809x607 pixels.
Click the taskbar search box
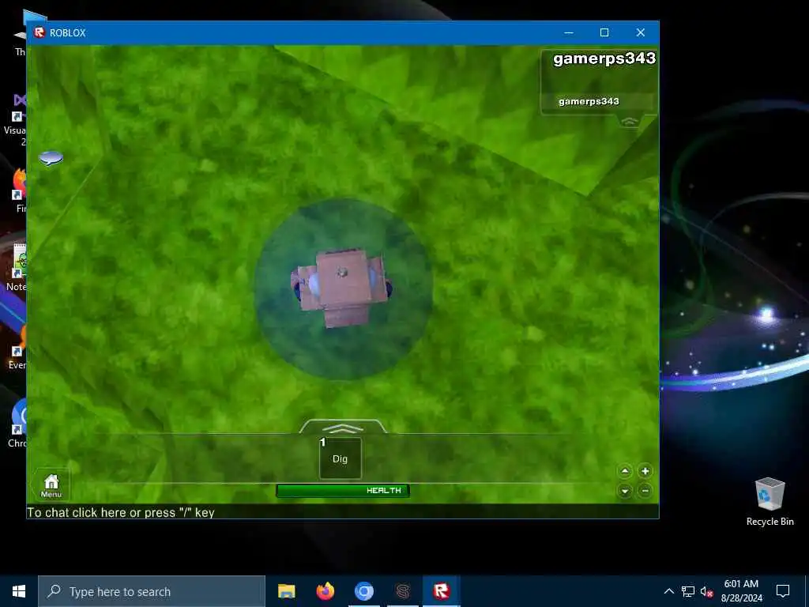pos(152,591)
